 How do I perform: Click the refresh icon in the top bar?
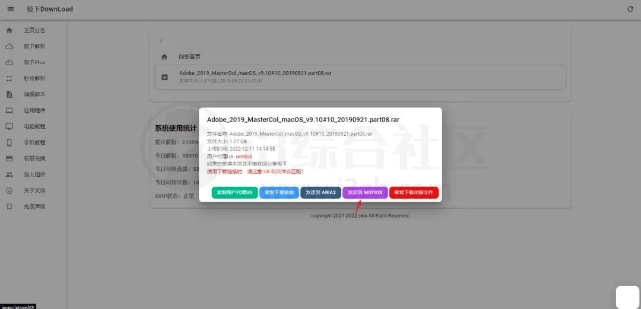click(630, 9)
